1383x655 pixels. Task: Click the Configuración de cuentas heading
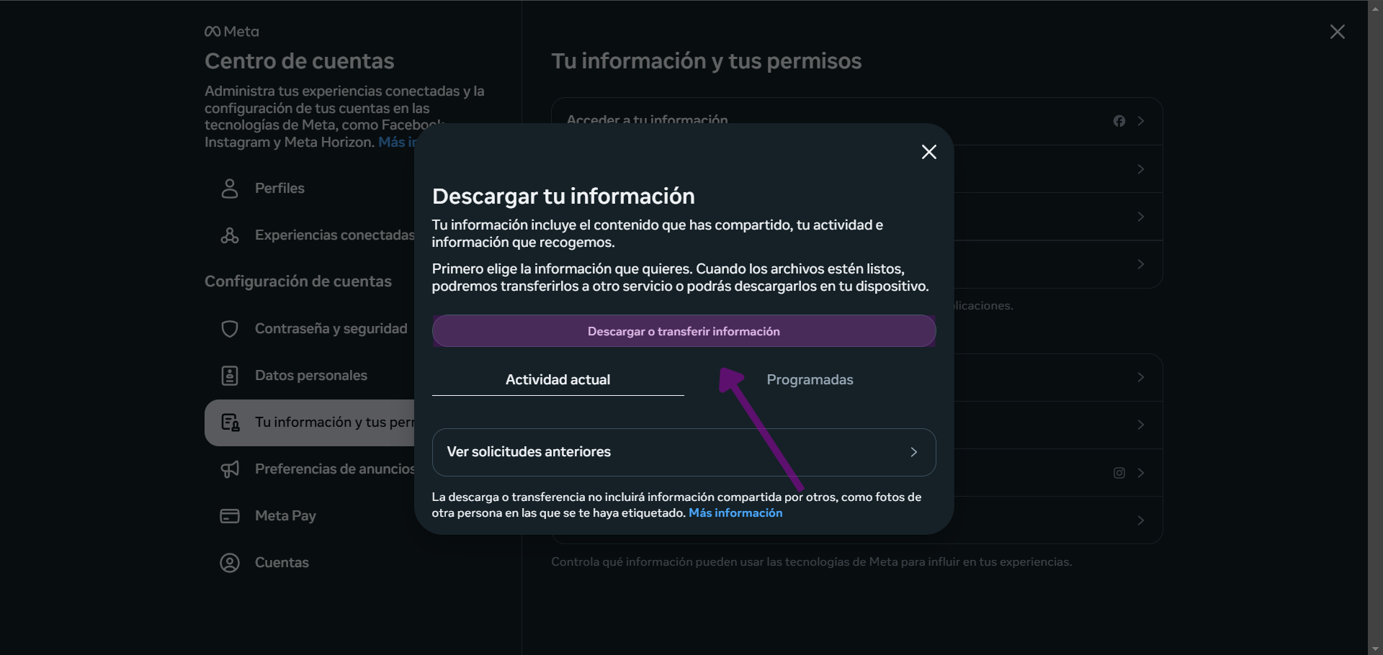click(x=298, y=281)
